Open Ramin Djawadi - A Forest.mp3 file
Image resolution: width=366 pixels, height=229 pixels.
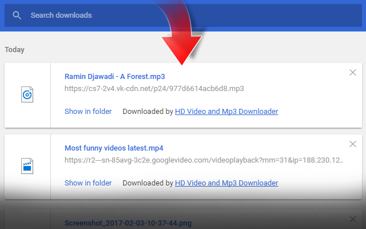point(114,77)
